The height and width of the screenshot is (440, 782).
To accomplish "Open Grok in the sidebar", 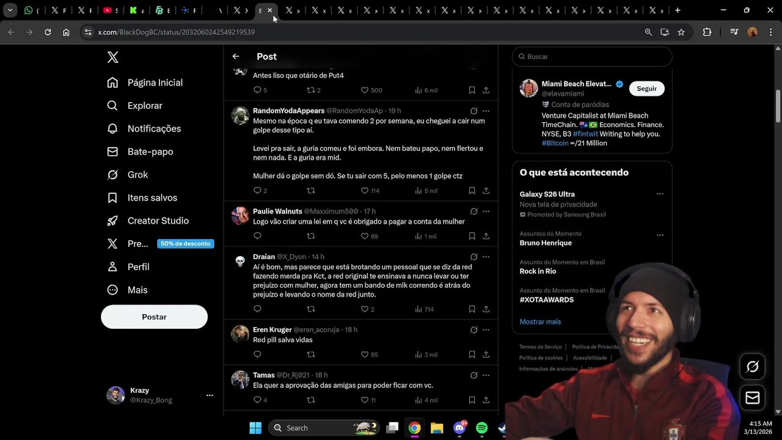I will [x=128, y=175].
